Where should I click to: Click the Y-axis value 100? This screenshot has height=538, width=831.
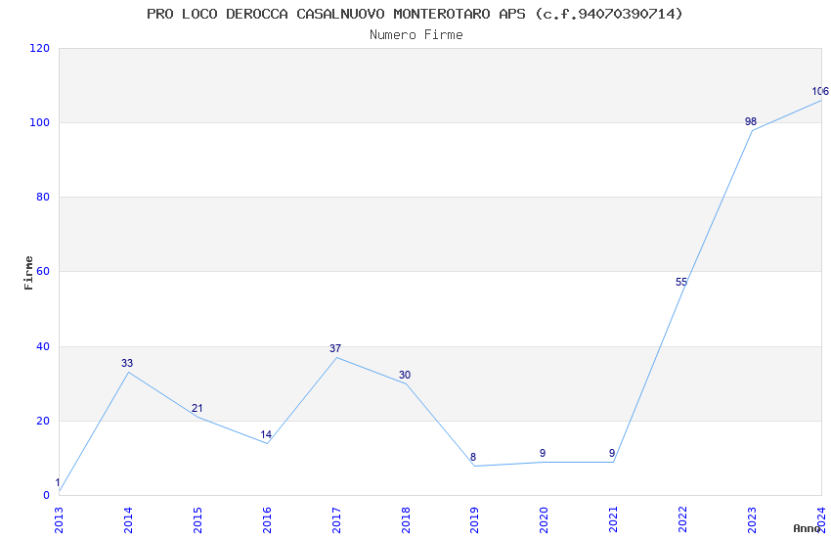(40, 122)
